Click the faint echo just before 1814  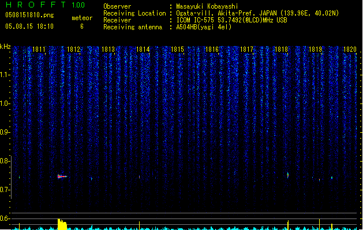point(139,177)
